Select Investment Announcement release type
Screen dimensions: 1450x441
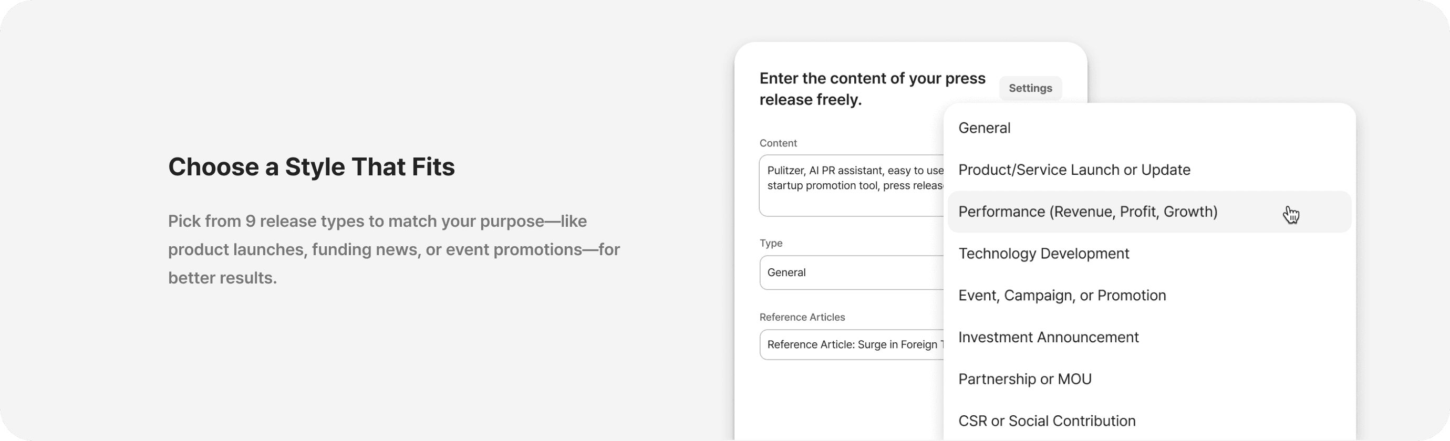1048,338
